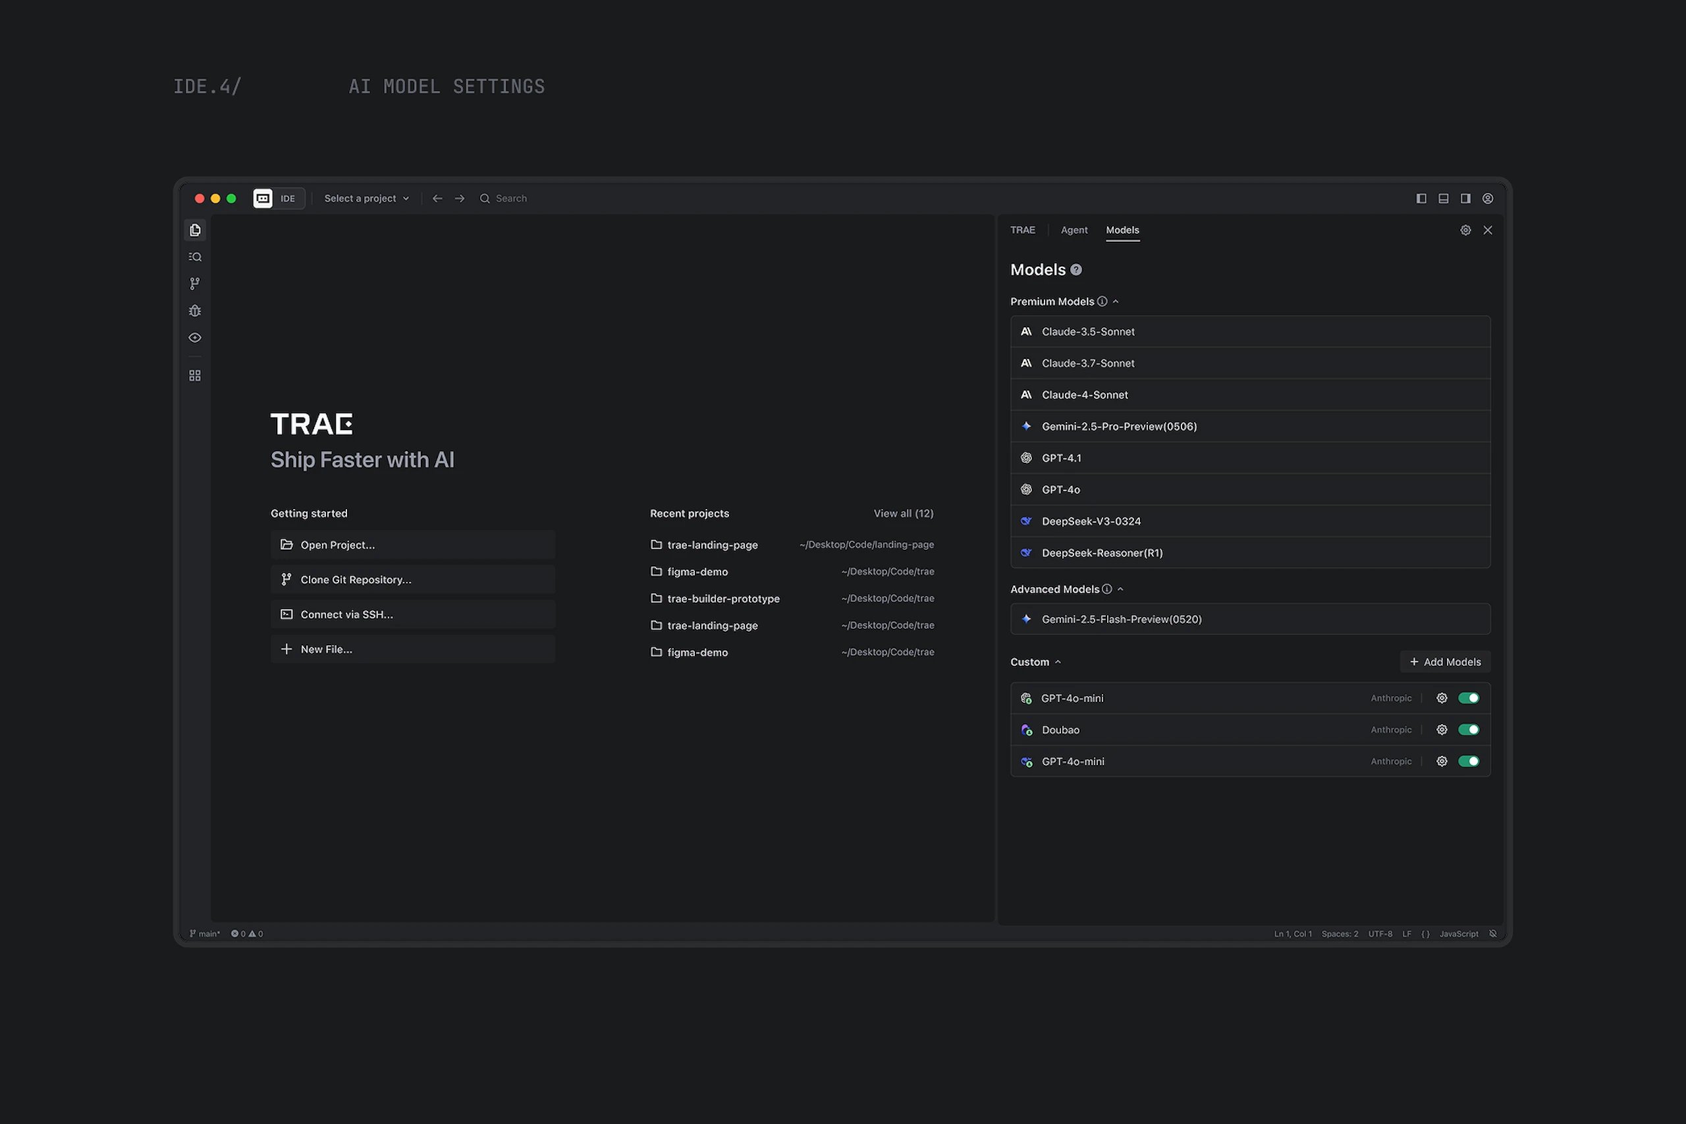
Task: Click the IDE mode switcher in the title bar
Action: pos(279,199)
